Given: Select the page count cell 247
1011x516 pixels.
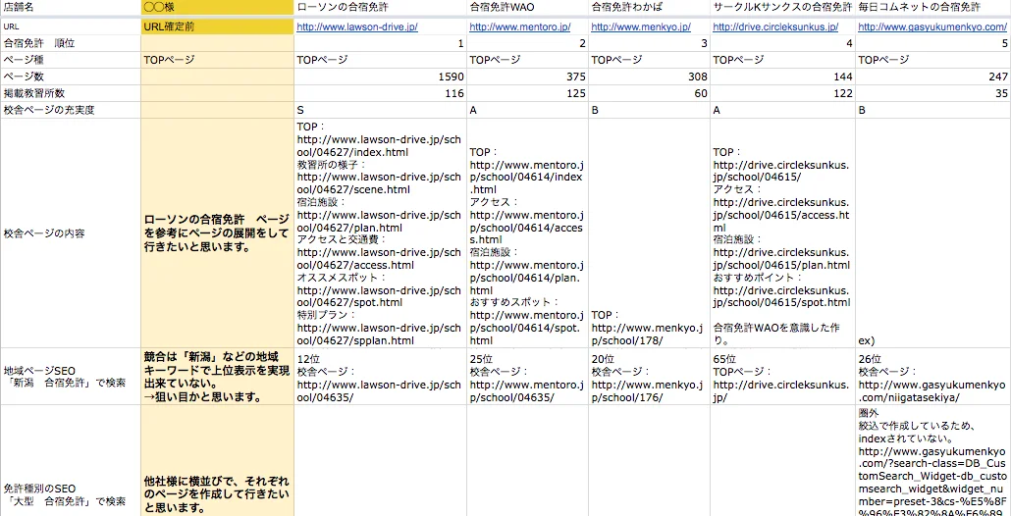Looking at the screenshot, I should point(933,77).
